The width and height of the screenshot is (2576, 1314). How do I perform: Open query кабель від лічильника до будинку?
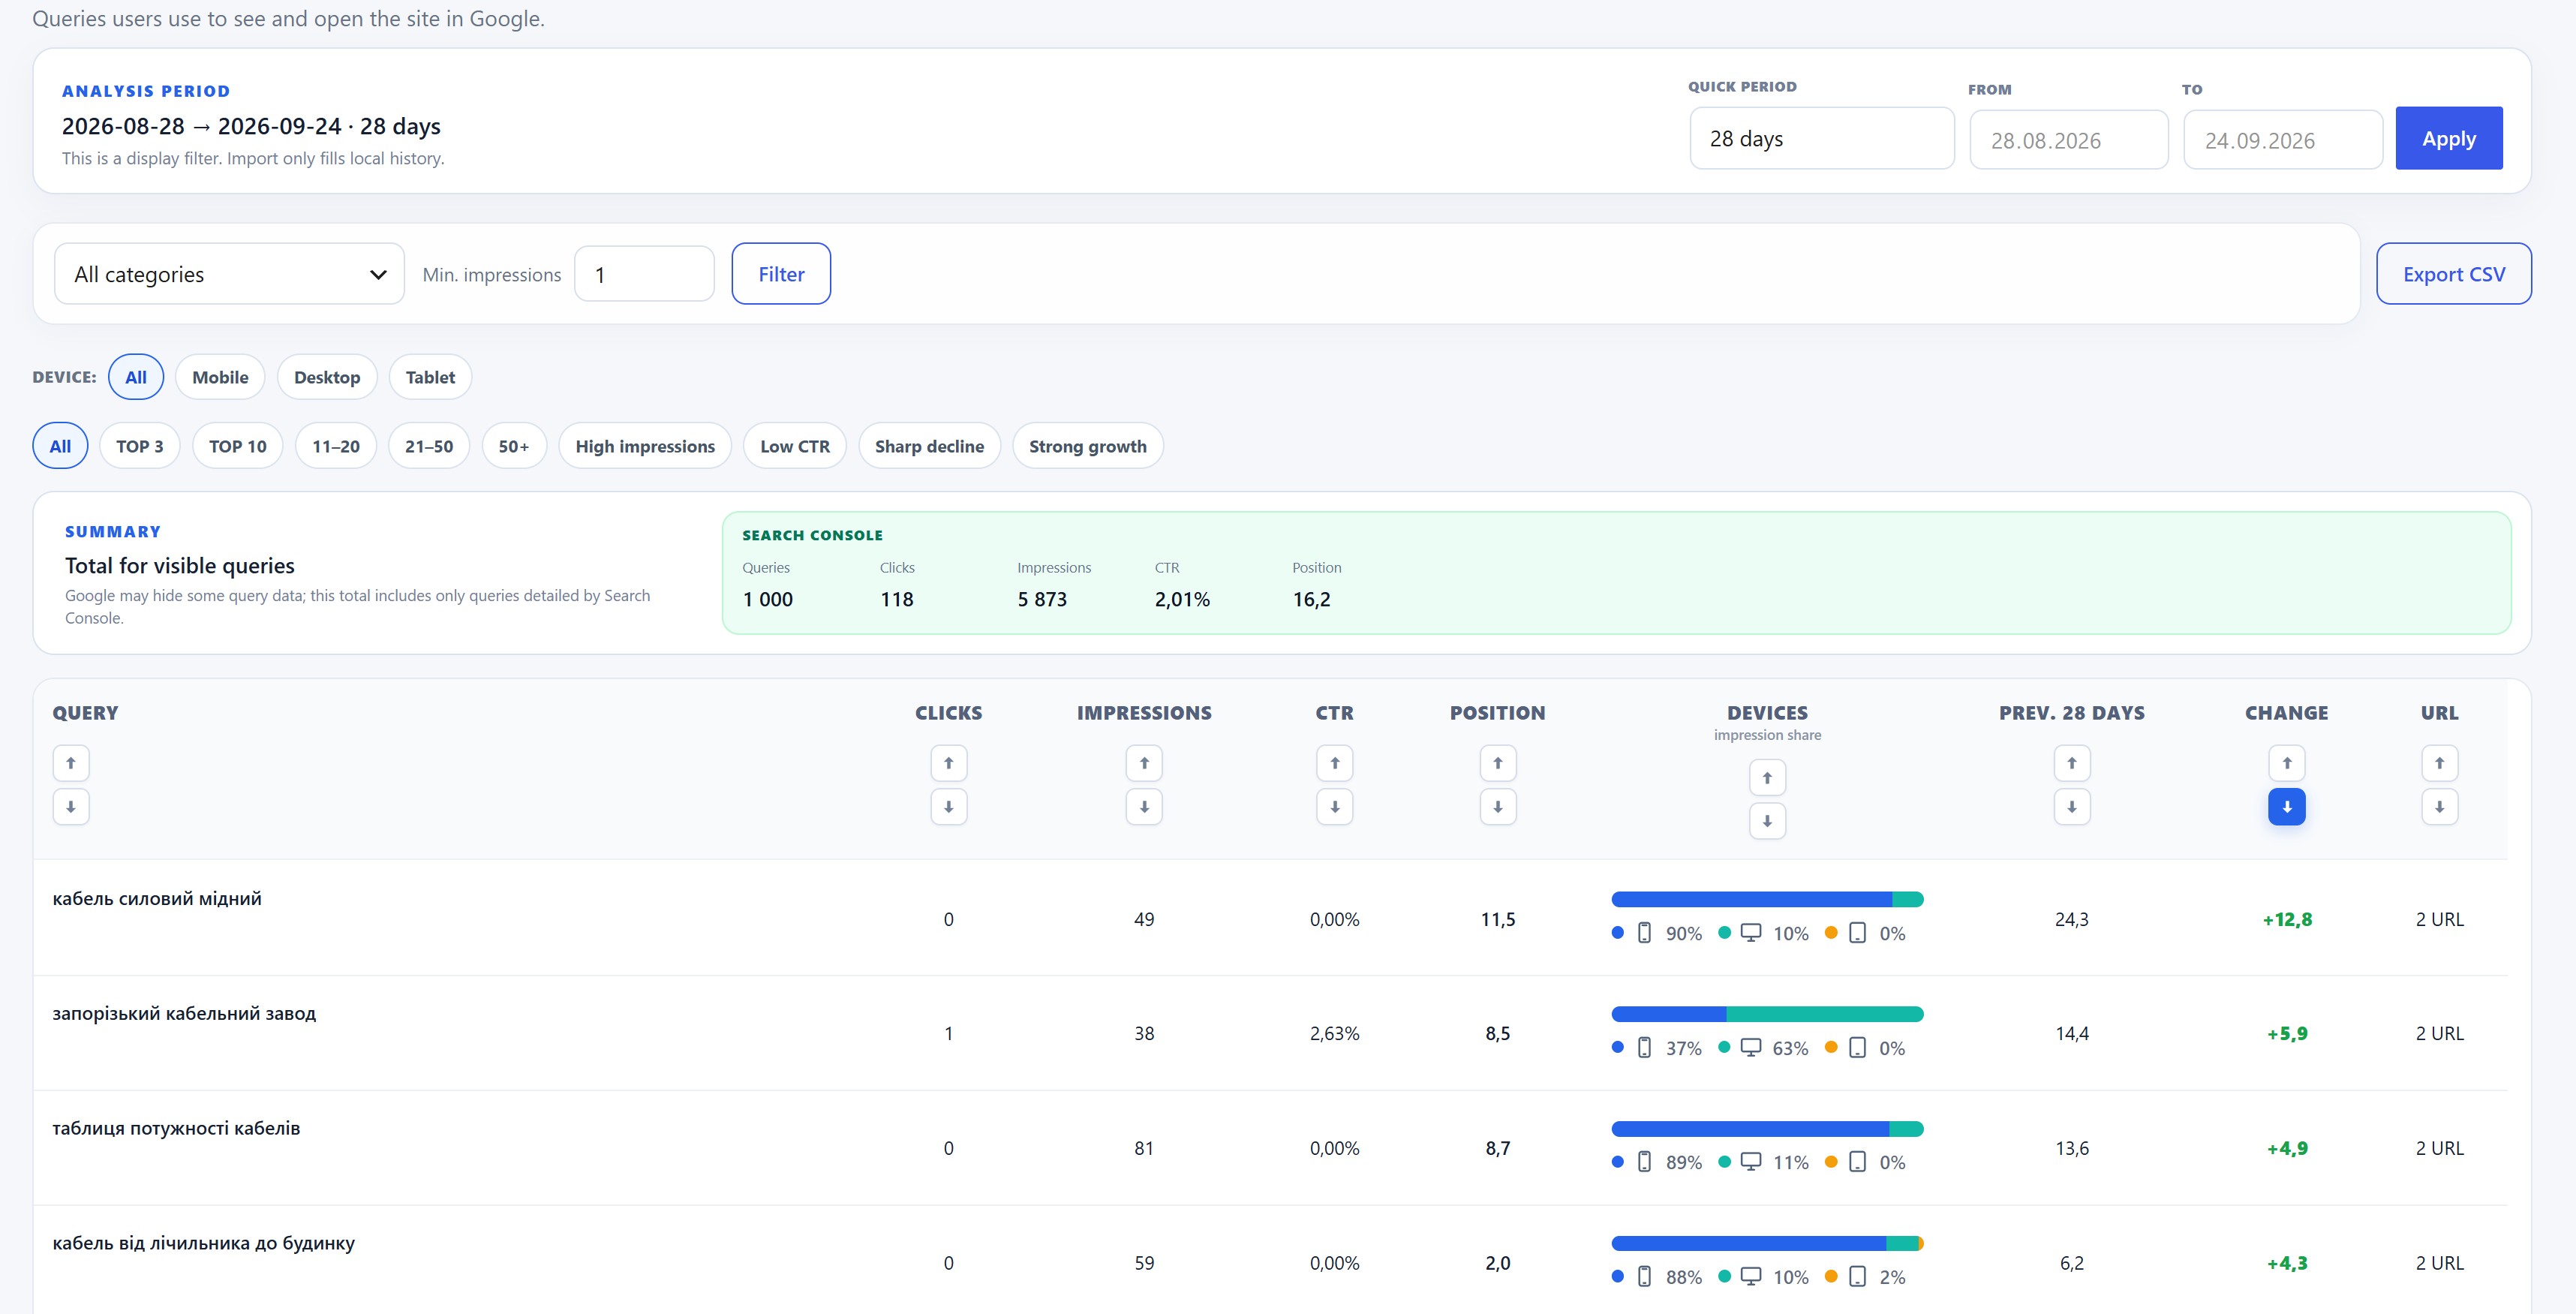pyautogui.click(x=203, y=1243)
